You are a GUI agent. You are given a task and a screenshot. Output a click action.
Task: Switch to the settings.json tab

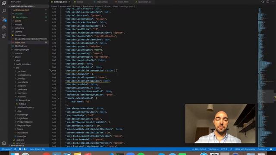[x=60, y=2]
